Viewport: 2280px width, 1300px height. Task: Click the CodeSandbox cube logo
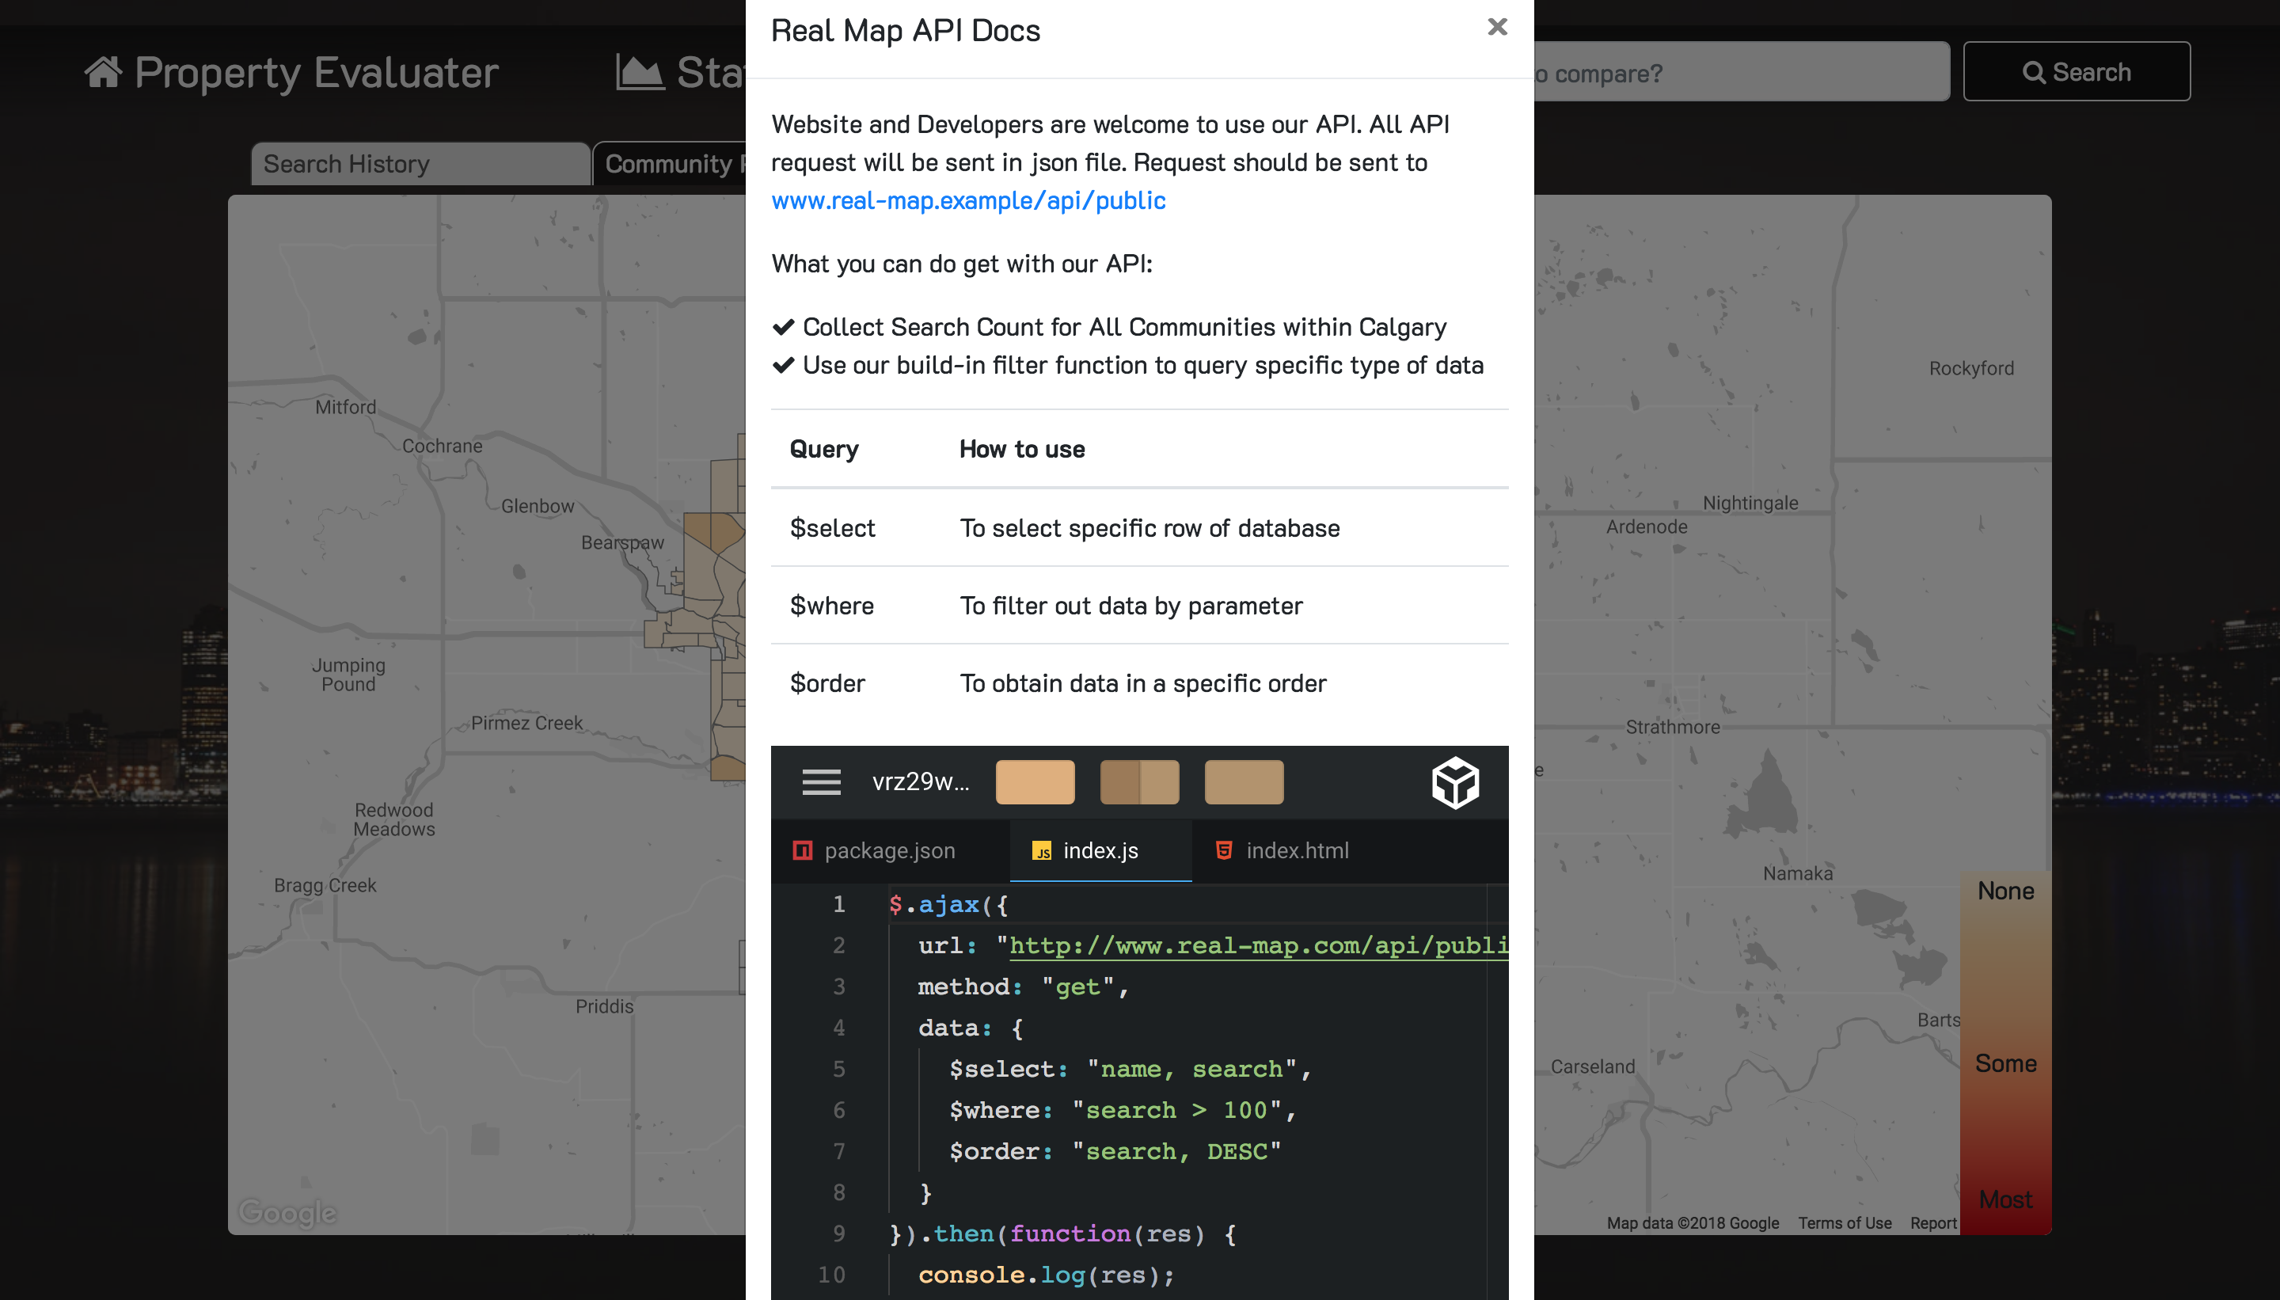coord(1455,782)
